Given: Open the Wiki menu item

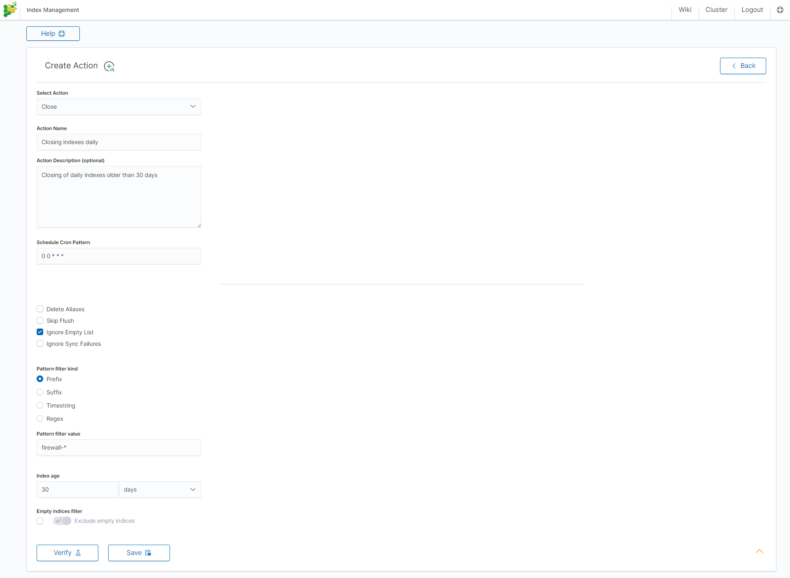Looking at the screenshot, I should tap(685, 10).
